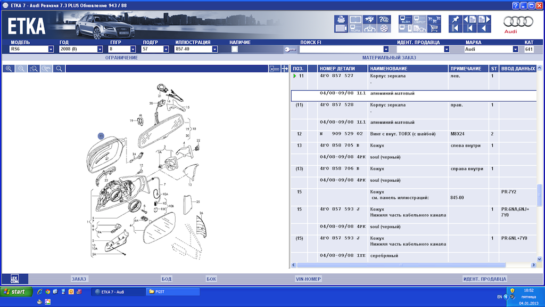
Task: Click the wheel rim icon
Action: pos(384,28)
